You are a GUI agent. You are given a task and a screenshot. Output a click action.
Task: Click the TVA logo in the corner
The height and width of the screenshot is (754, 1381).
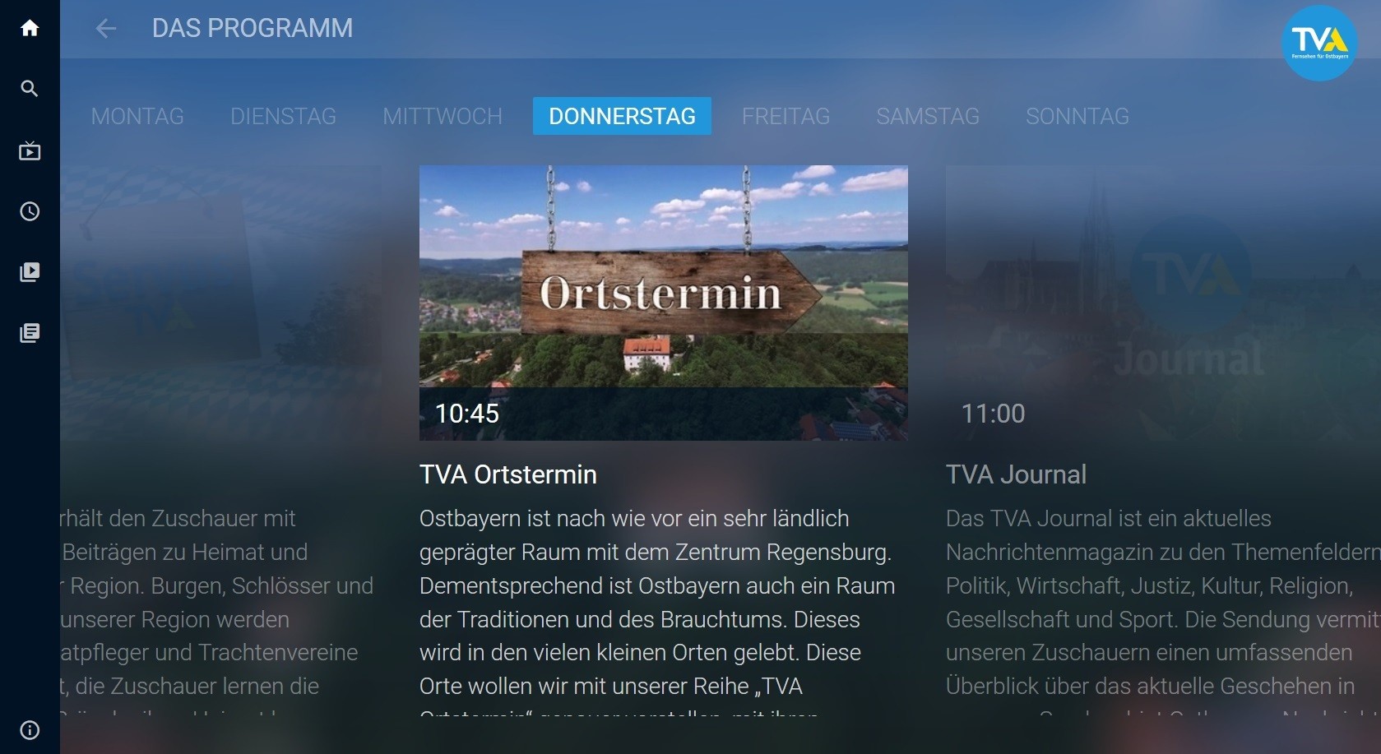pyautogui.click(x=1319, y=44)
